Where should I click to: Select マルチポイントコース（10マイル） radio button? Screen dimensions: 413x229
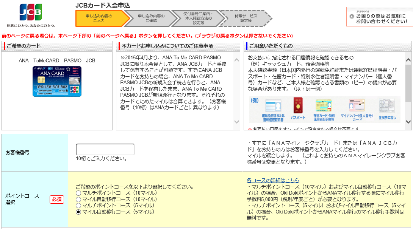[x=78, y=193]
